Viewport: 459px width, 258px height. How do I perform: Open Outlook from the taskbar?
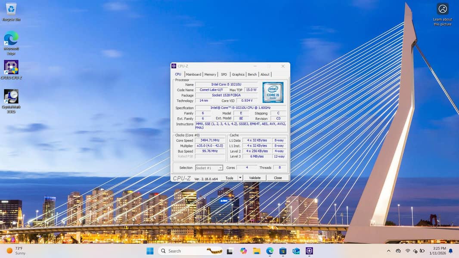[x=296, y=251]
